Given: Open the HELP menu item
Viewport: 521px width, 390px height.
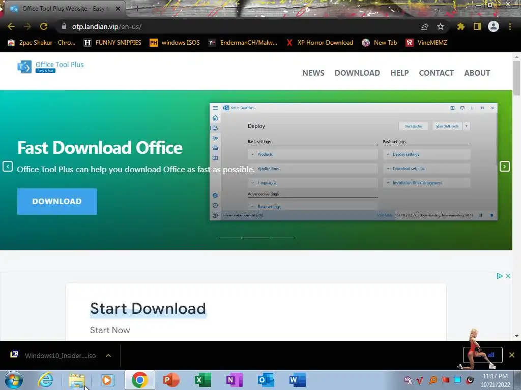Looking at the screenshot, I should pos(399,73).
